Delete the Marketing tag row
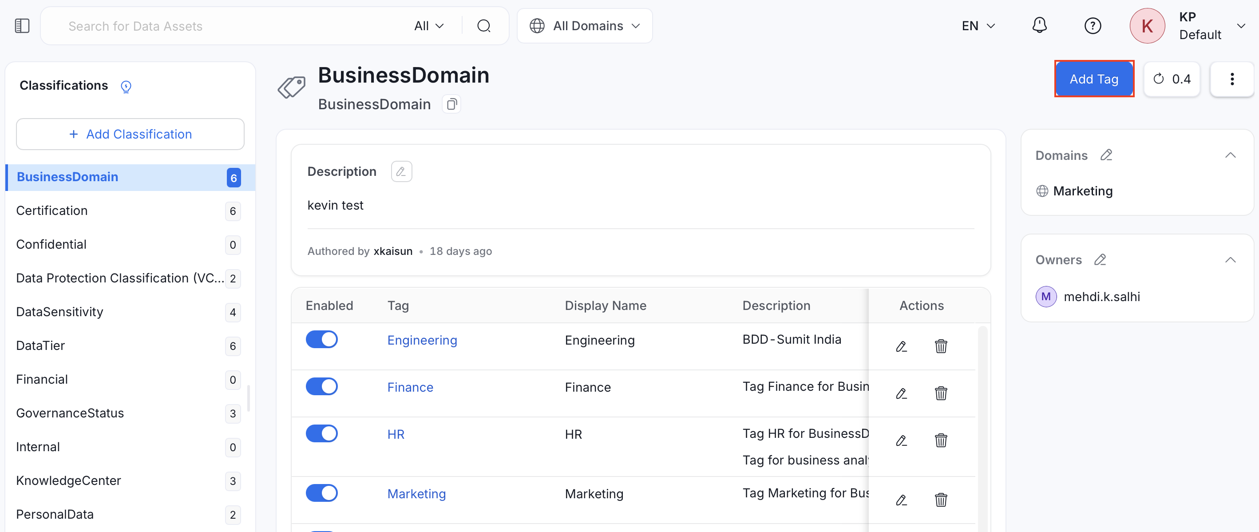The image size is (1259, 532). click(941, 500)
